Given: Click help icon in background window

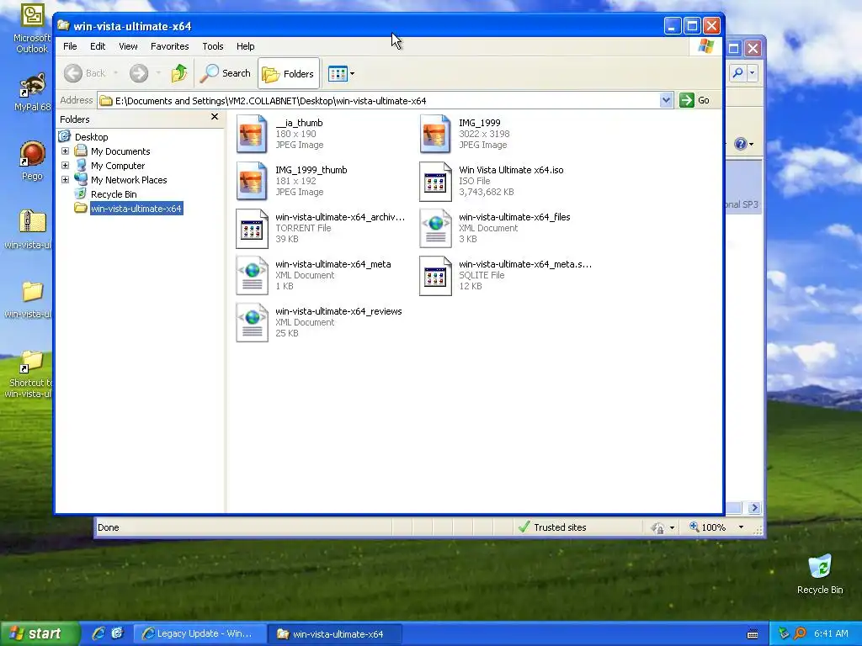Looking at the screenshot, I should pyautogui.click(x=741, y=144).
